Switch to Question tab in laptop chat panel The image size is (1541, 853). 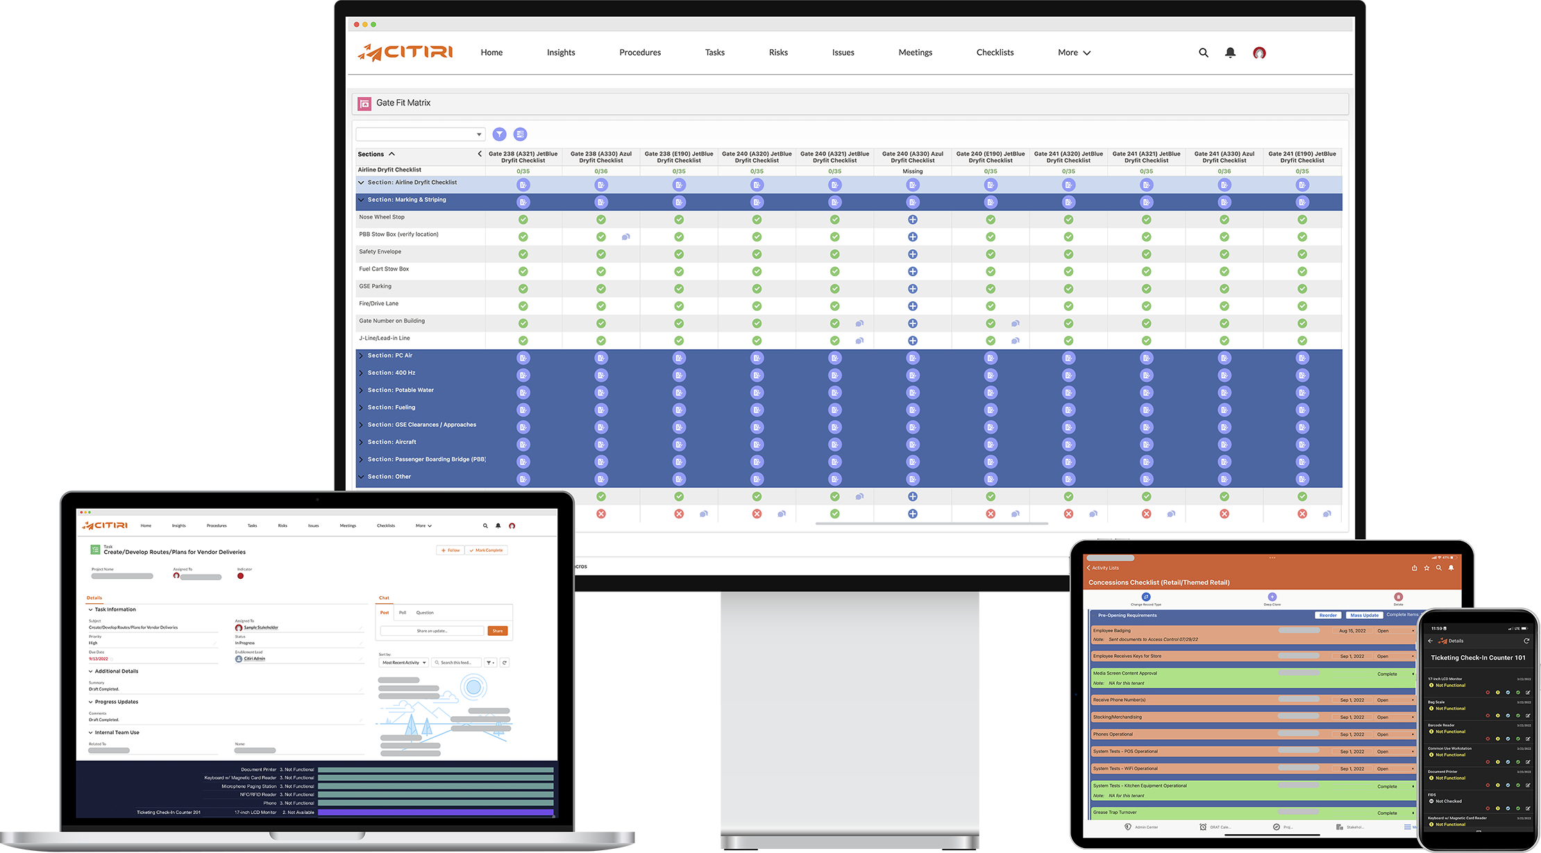click(x=425, y=613)
